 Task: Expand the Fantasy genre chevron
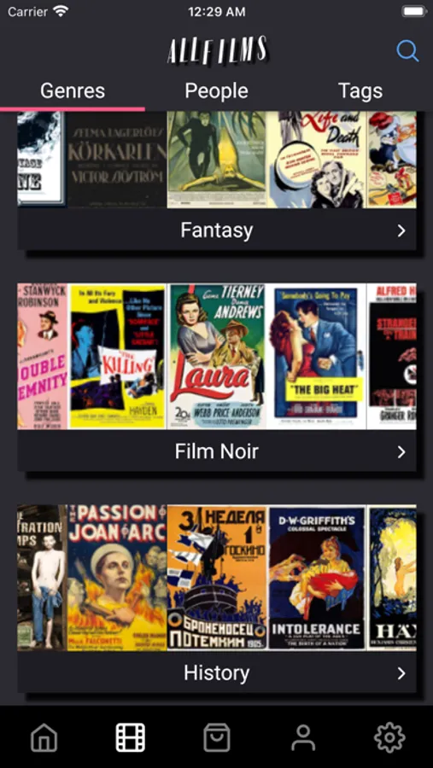[x=401, y=230]
